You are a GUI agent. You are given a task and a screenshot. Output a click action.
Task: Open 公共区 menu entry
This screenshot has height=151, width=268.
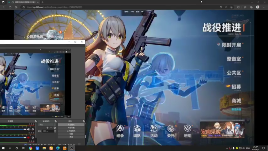tap(233, 73)
